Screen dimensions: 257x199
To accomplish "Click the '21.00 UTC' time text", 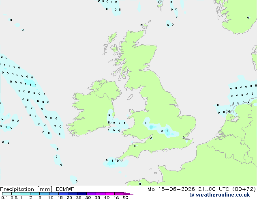I will tap(214, 189).
